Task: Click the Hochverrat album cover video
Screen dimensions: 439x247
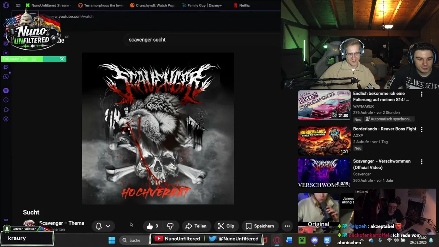Action: pyautogui.click(x=158, y=129)
